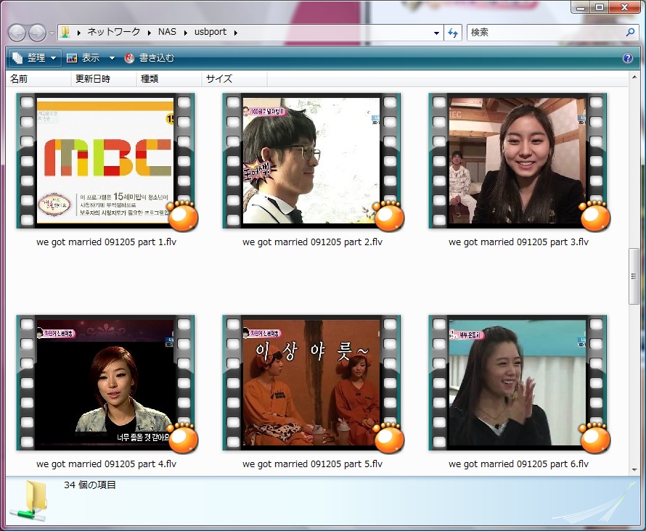Click file name 'we got married 091205 part 1.flv'

pos(106,242)
